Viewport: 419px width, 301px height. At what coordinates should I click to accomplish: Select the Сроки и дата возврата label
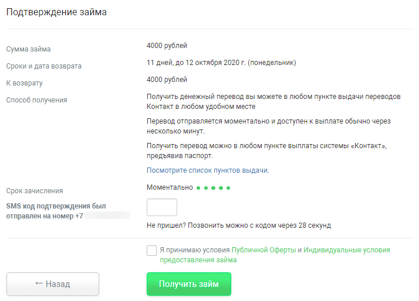pyautogui.click(x=44, y=66)
